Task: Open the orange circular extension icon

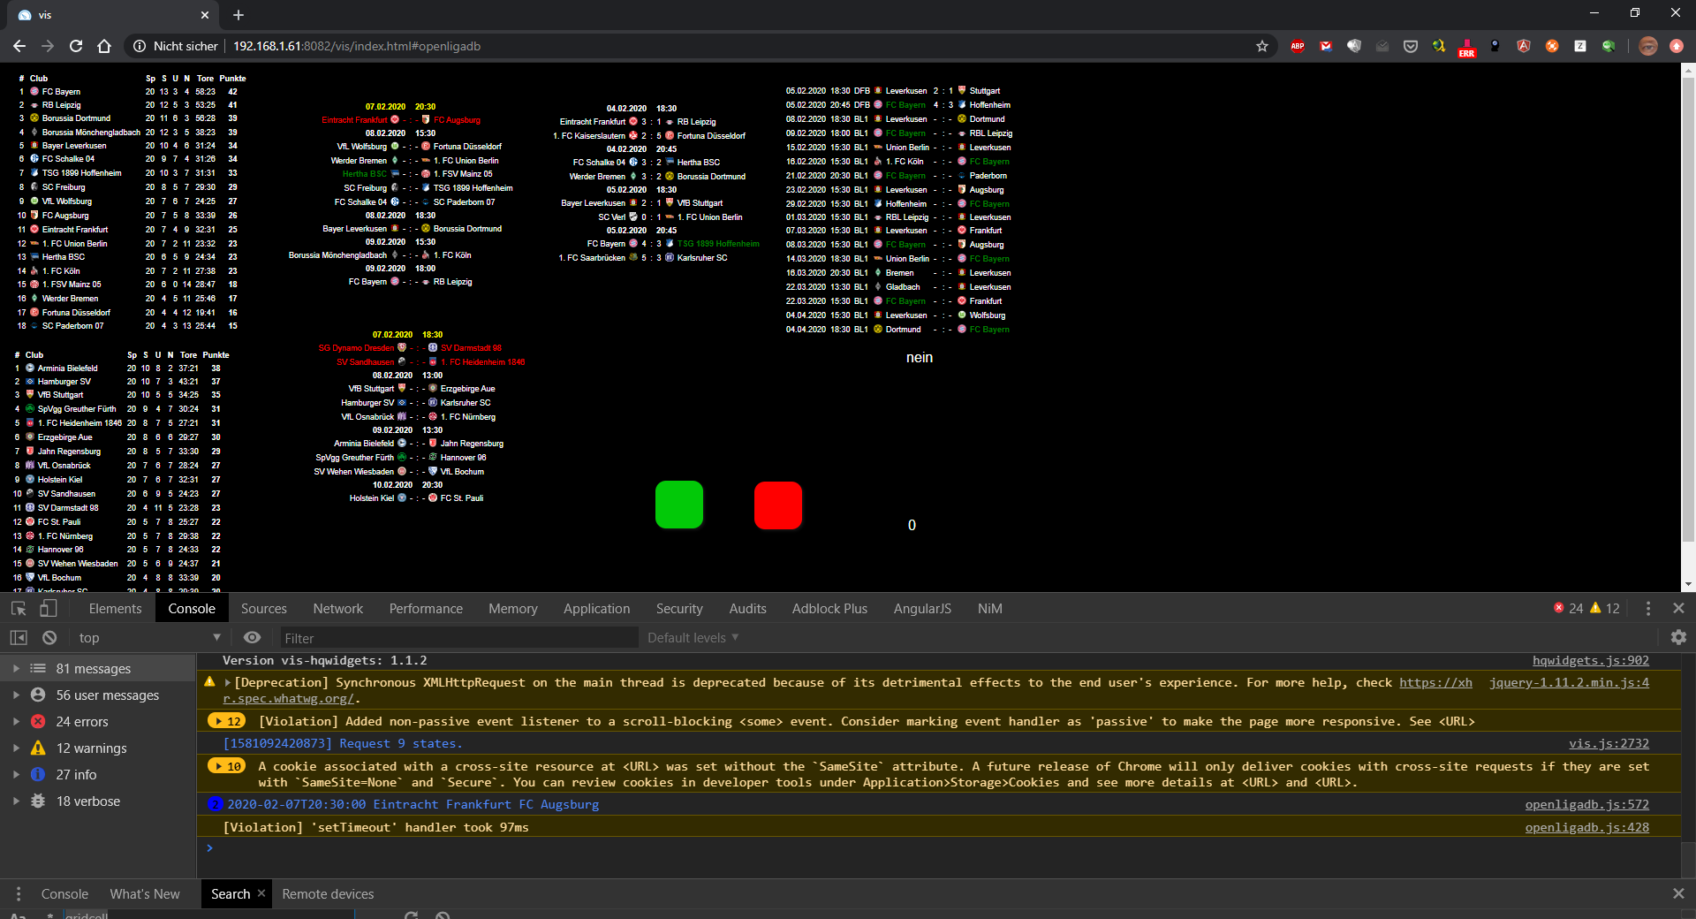Action: click(x=1552, y=46)
